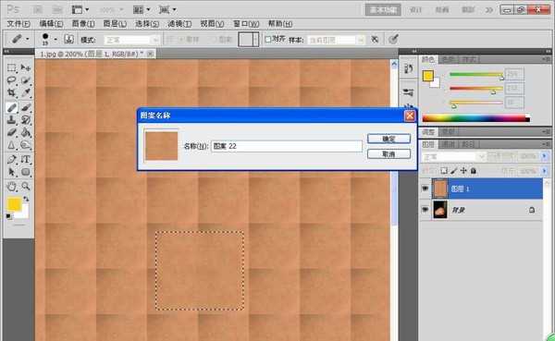This screenshot has height=341, width=555.
Task: Select the Hand tool
Action: tap(11, 186)
